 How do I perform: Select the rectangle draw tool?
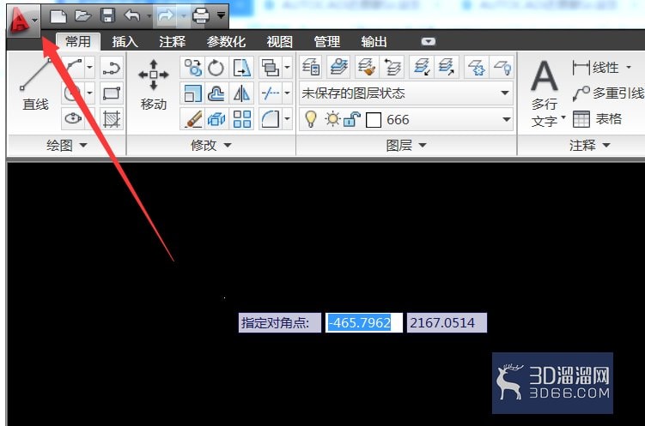(112, 93)
